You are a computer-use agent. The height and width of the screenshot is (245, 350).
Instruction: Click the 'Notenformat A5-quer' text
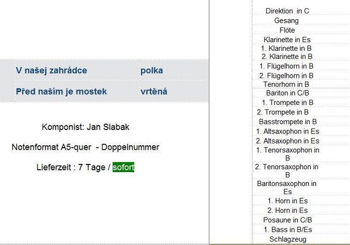(51, 147)
